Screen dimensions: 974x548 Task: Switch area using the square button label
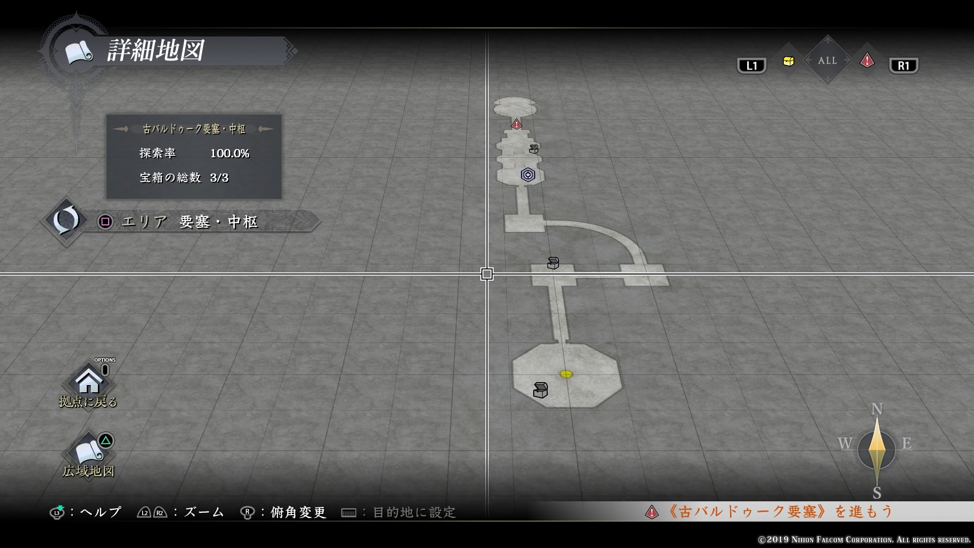[106, 222]
